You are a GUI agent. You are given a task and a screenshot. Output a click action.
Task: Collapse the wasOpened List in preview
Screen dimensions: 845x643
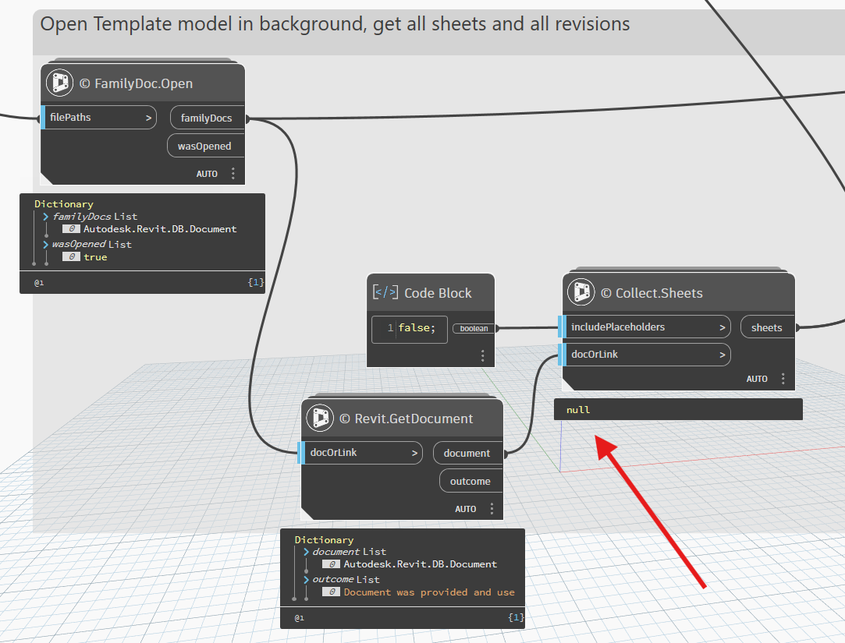[x=46, y=245]
